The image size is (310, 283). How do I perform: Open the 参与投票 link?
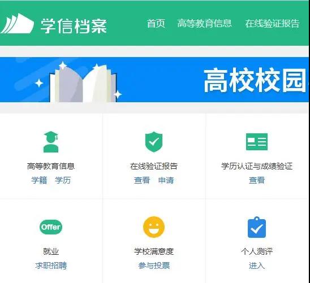154,265
